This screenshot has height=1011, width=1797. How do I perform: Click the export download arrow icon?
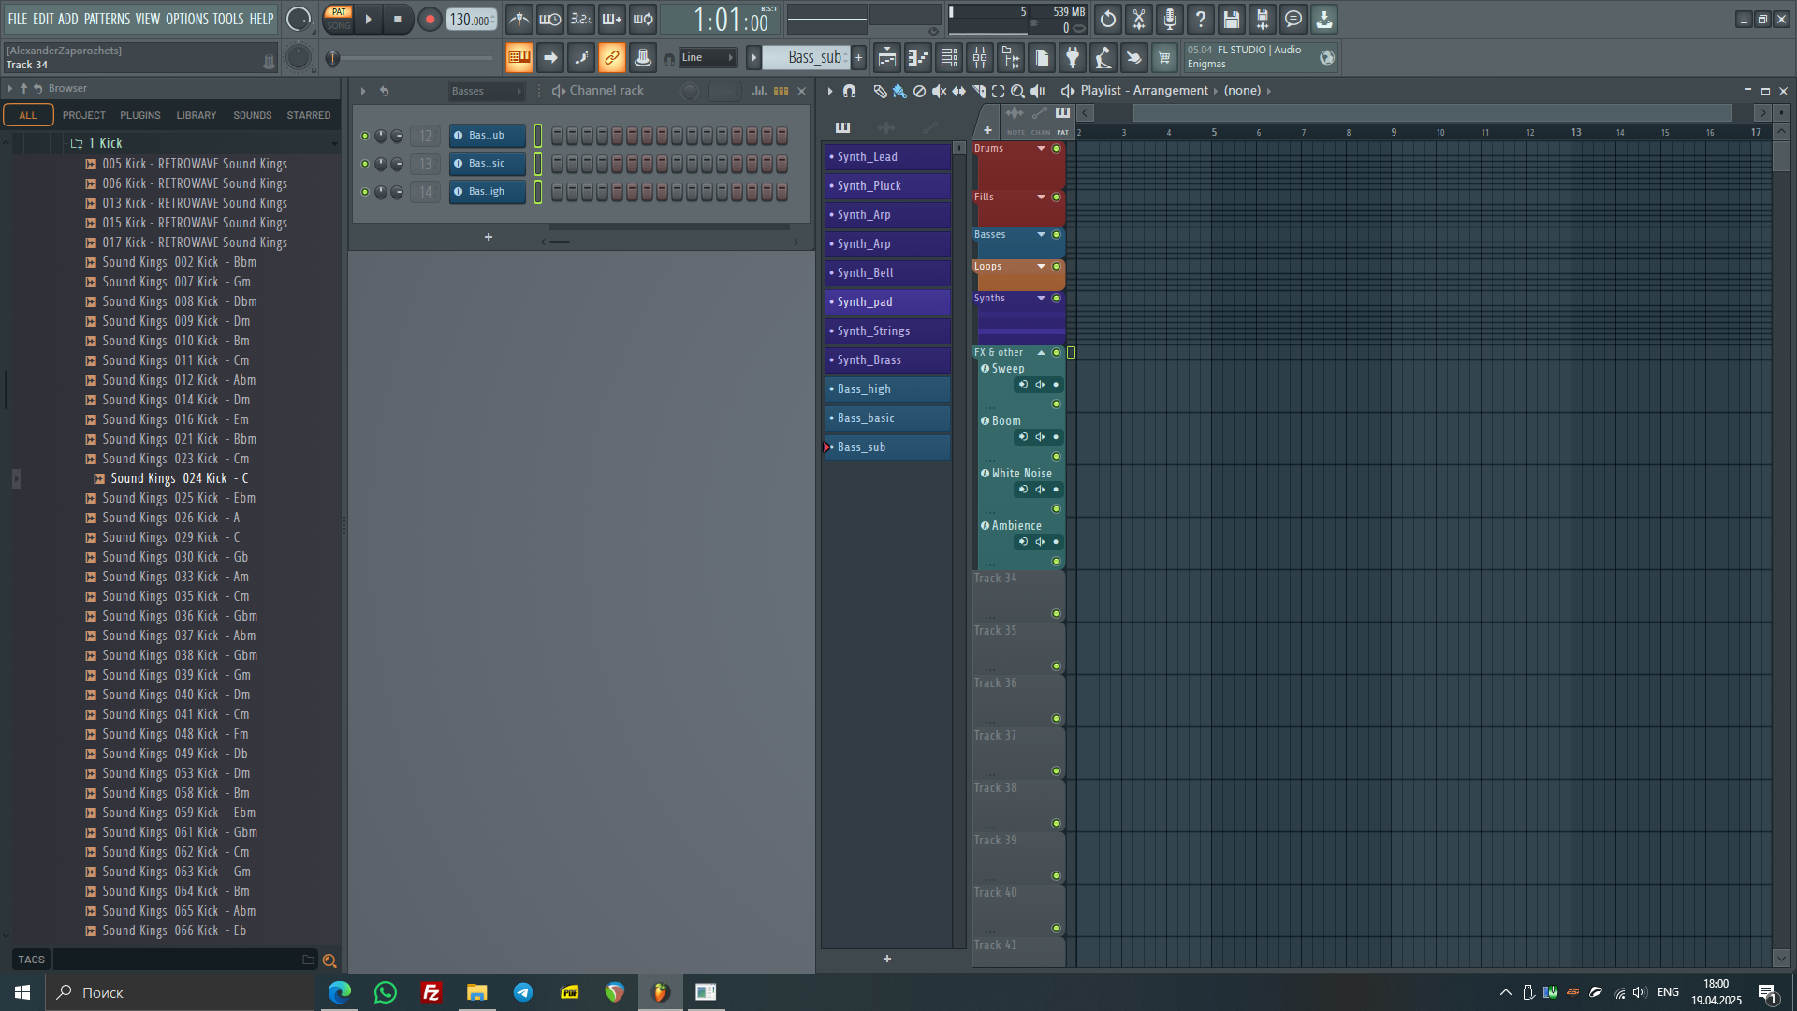point(1324,19)
